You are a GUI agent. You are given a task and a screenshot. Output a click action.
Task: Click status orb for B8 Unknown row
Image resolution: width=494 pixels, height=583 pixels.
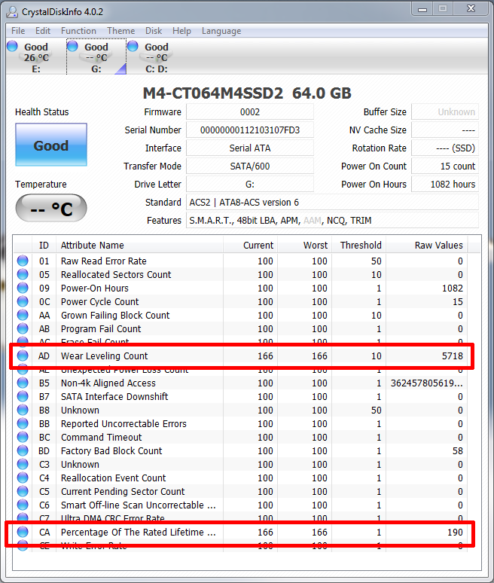[x=23, y=410]
